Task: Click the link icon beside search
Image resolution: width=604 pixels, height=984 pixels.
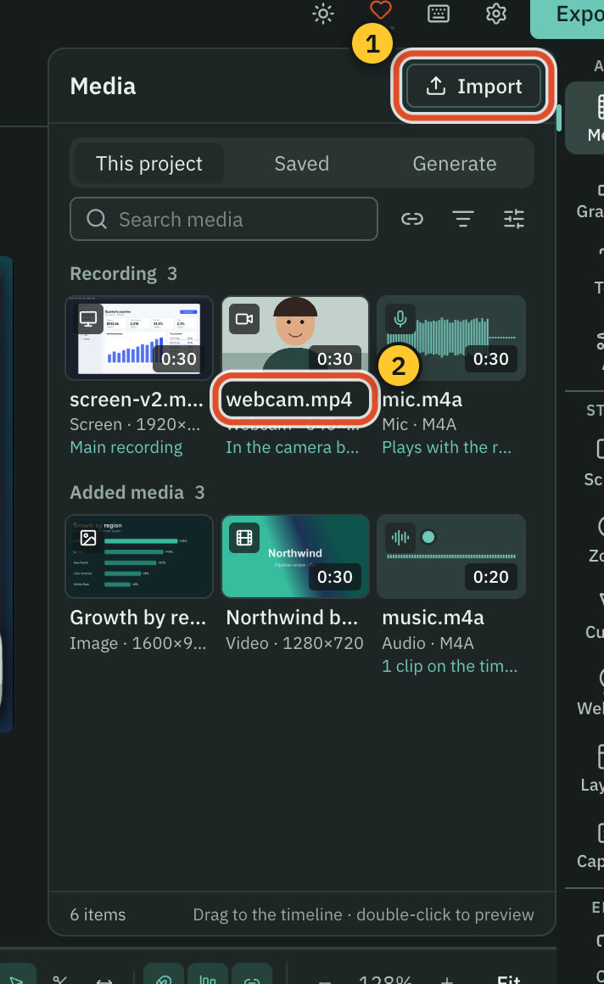Action: pyautogui.click(x=412, y=219)
